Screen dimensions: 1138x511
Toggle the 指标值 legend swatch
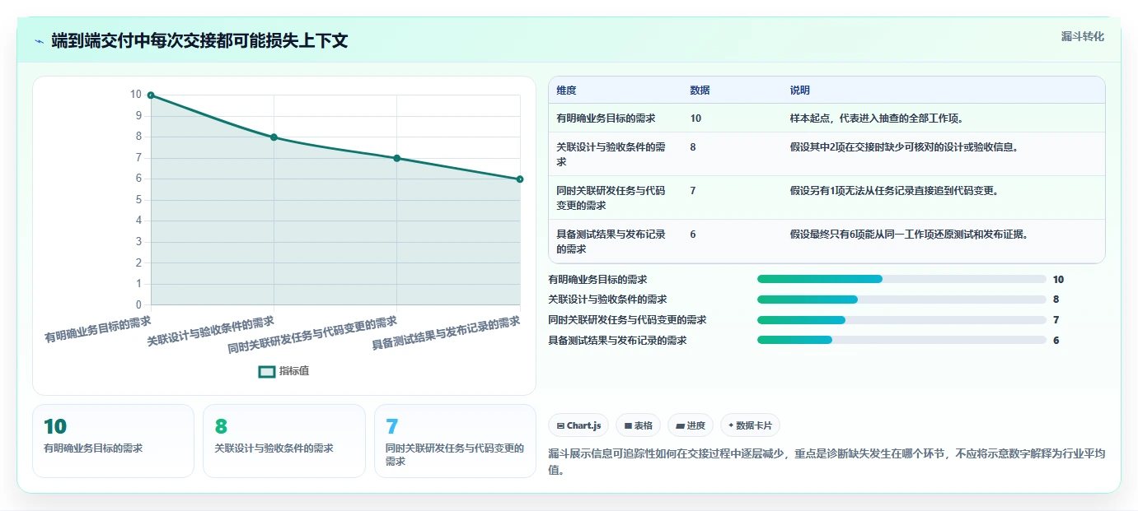pyautogui.click(x=267, y=371)
